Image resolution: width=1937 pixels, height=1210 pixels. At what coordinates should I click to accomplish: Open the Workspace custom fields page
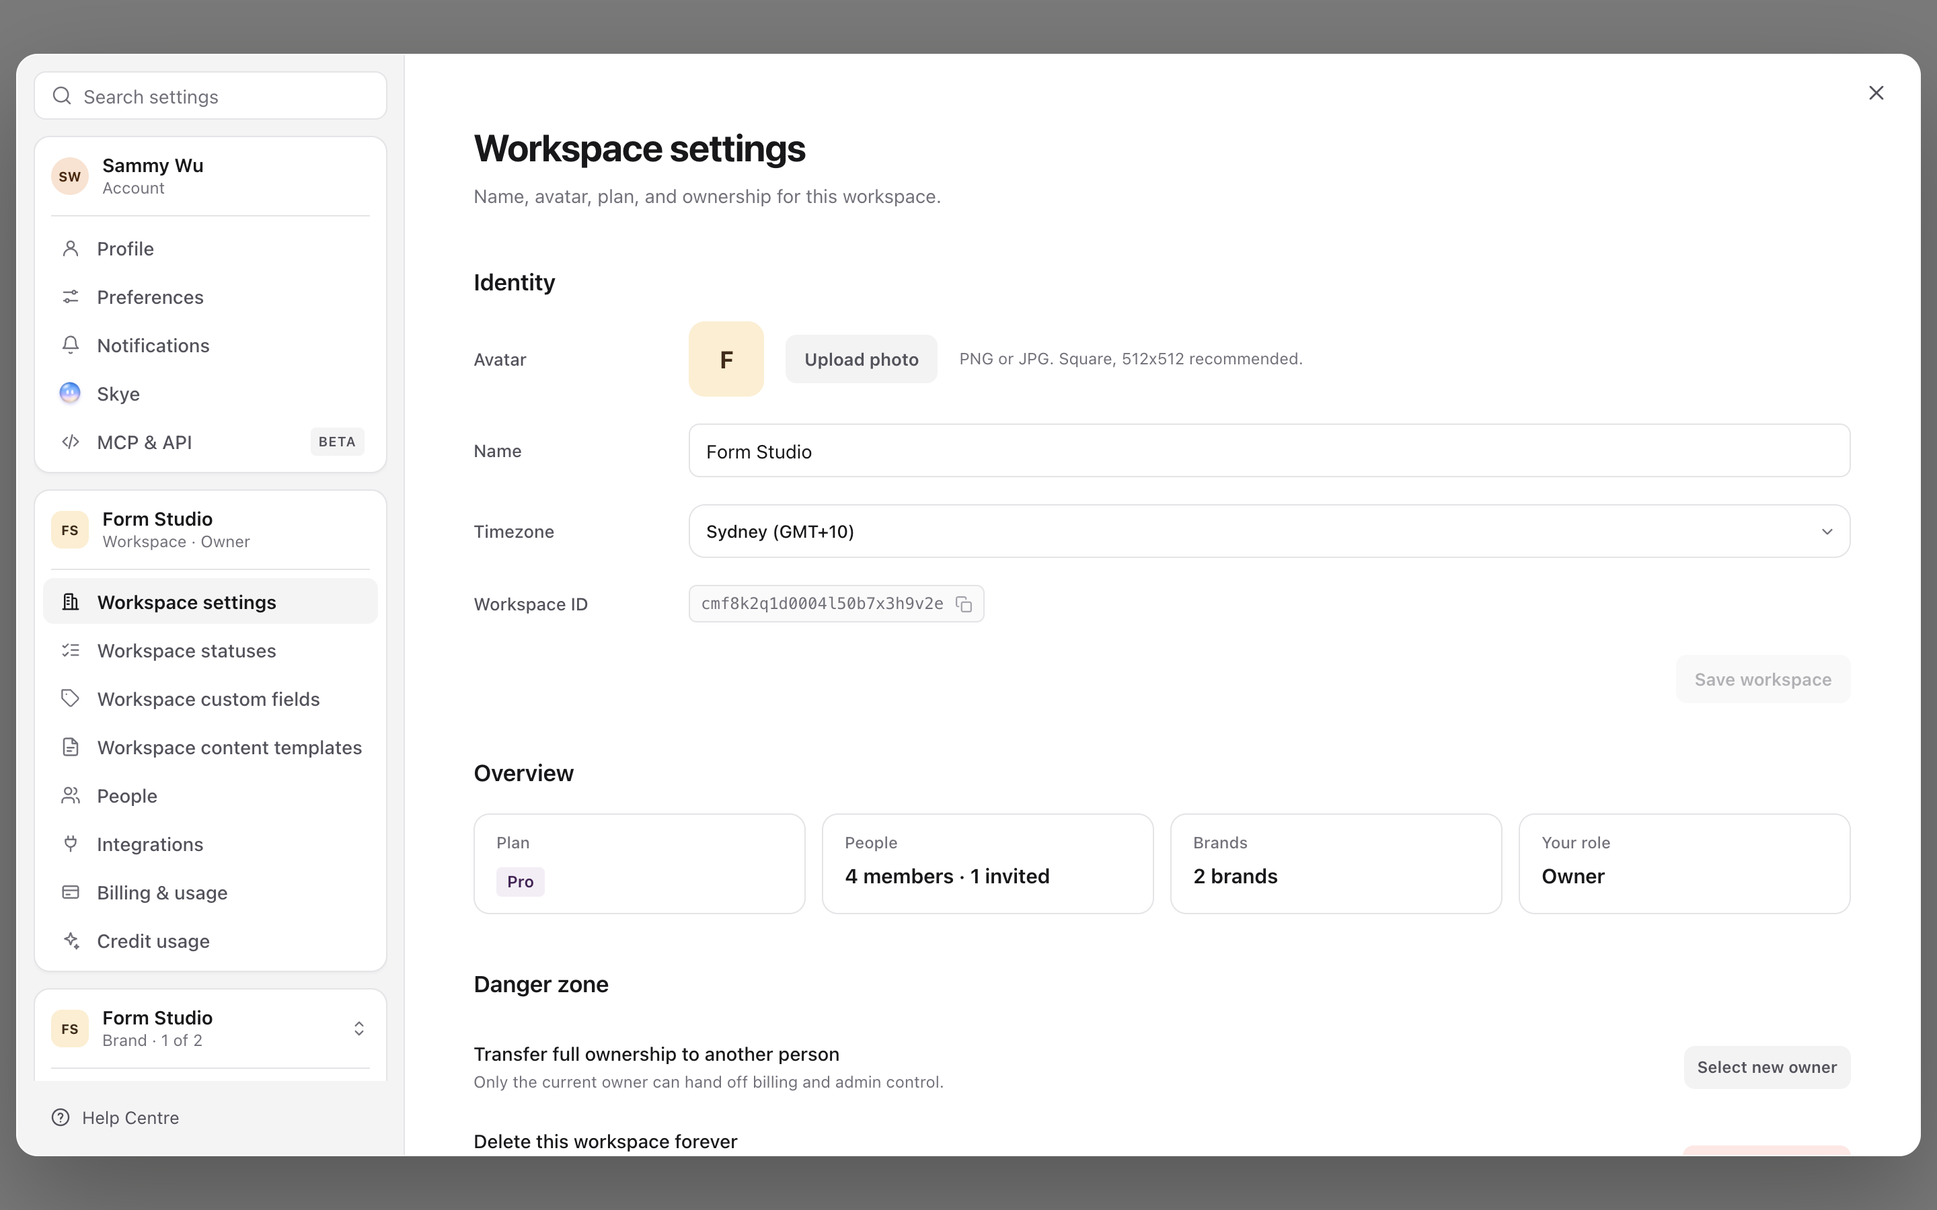pos(211,698)
